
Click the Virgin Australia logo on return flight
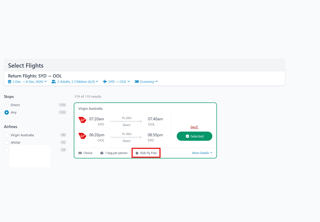tap(82, 136)
